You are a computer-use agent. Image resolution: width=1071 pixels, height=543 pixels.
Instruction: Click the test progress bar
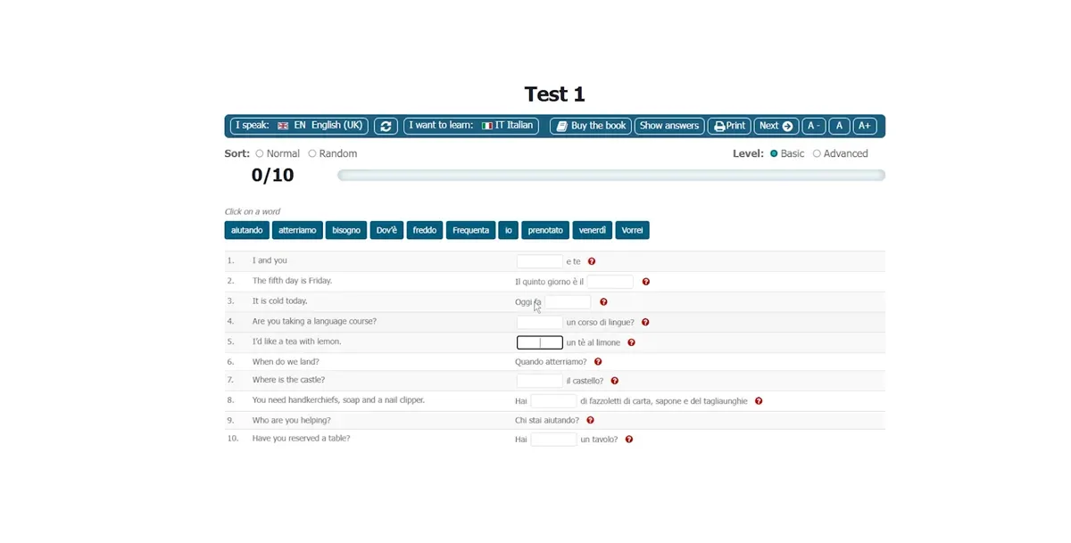[x=610, y=176]
